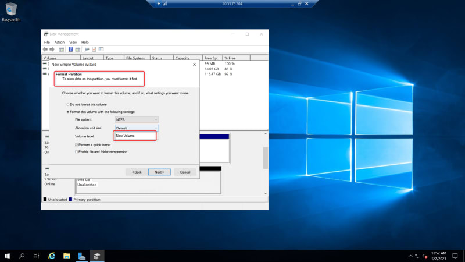Open the network tray icon
Screen dimensions: 465x262
pyautogui.click(x=417, y=256)
